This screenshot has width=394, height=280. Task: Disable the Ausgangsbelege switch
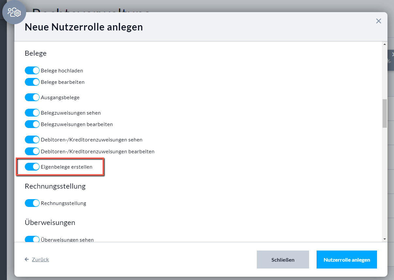(32, 97)
